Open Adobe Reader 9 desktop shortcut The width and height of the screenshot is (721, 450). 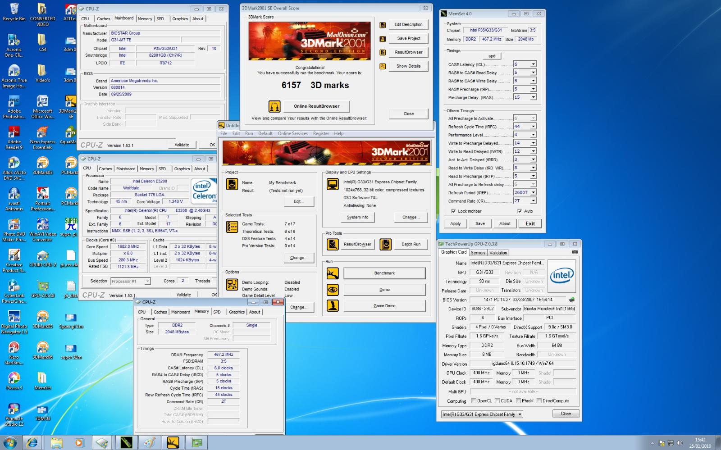click(14, 137)
